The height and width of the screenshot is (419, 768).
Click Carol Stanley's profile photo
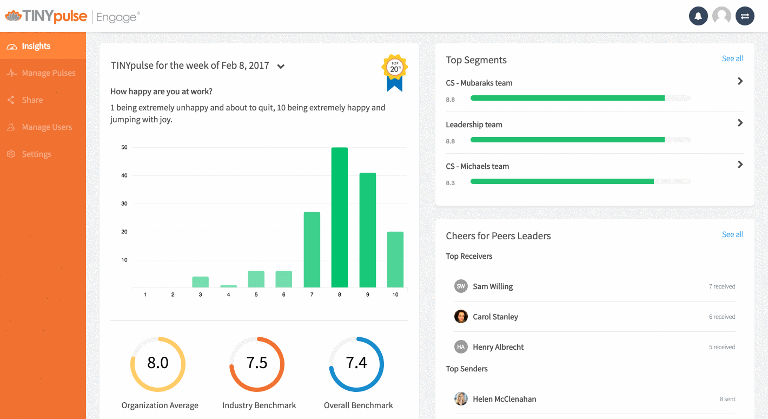click(461, 317)
